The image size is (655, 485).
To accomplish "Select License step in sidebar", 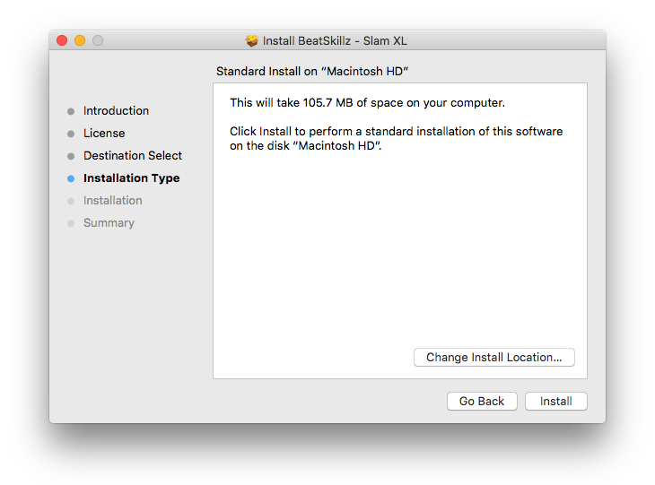I will [x=104, y=134].
